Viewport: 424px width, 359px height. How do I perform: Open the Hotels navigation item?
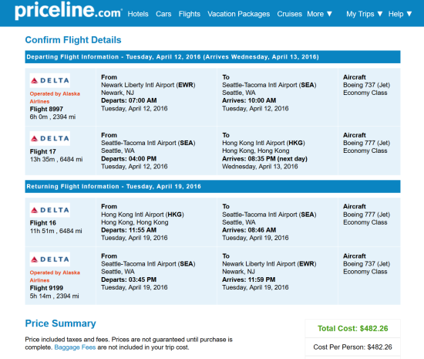(138, 14)
